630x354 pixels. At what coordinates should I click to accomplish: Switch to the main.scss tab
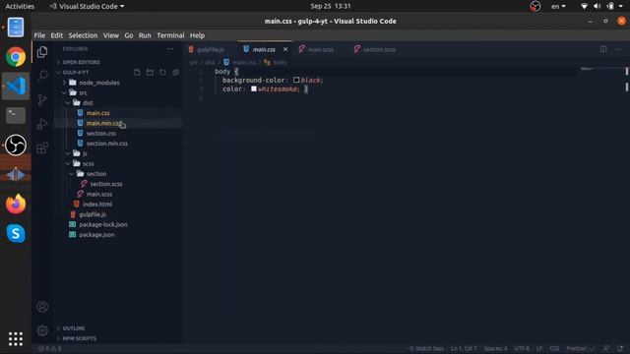[x=320, y=49]
